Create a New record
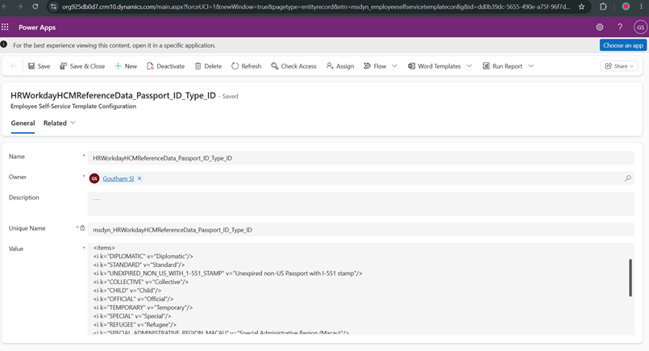This screenshot has width=649, height=351. click(126, 66)
